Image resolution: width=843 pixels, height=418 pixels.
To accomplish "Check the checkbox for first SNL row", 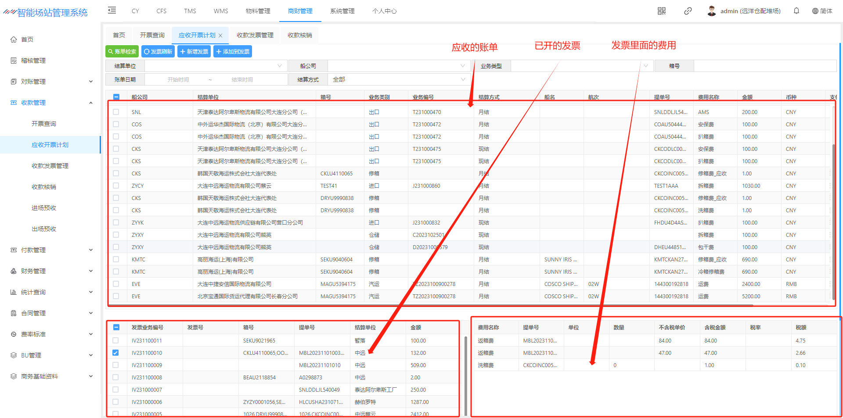I will pyautogui.click(x=116, y=112).
